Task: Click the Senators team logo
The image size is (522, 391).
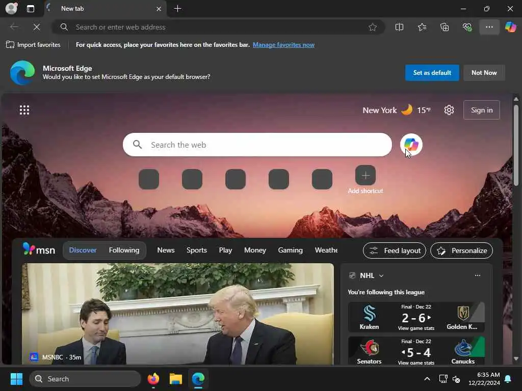Action: click(369, 348)
